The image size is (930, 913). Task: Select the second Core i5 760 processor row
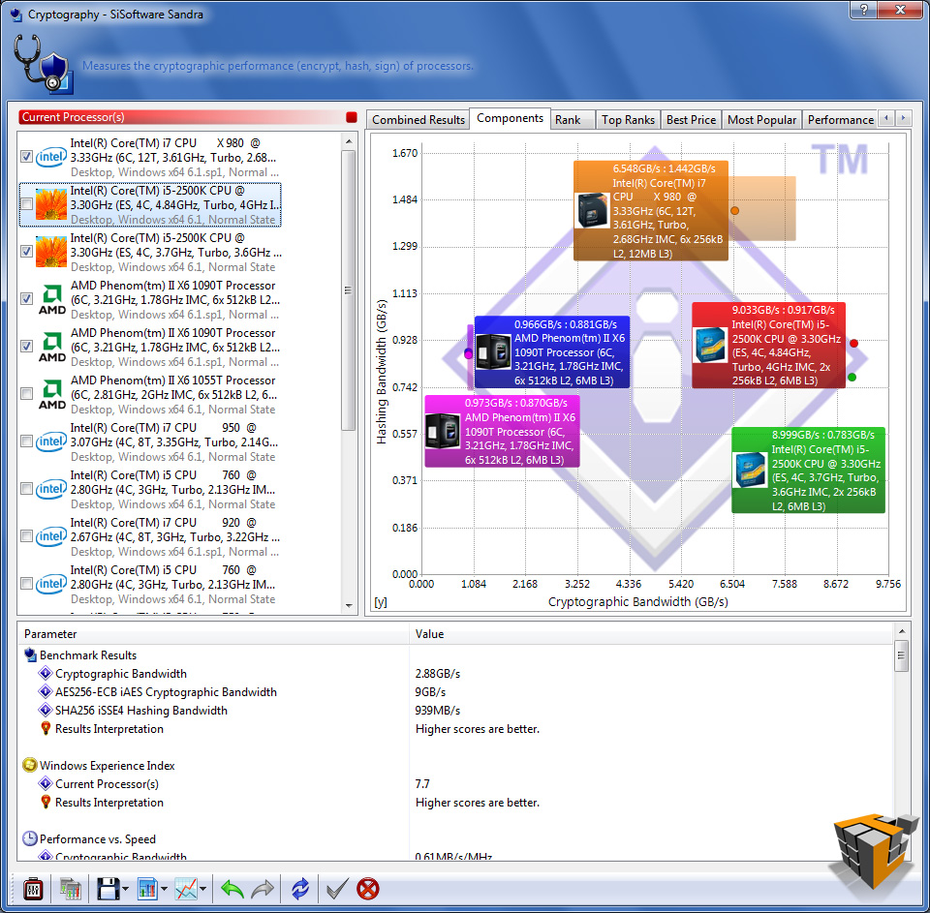[x=149, y=584]
